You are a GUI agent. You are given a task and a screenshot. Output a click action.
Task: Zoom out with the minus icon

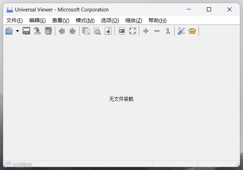click(157, 31)
